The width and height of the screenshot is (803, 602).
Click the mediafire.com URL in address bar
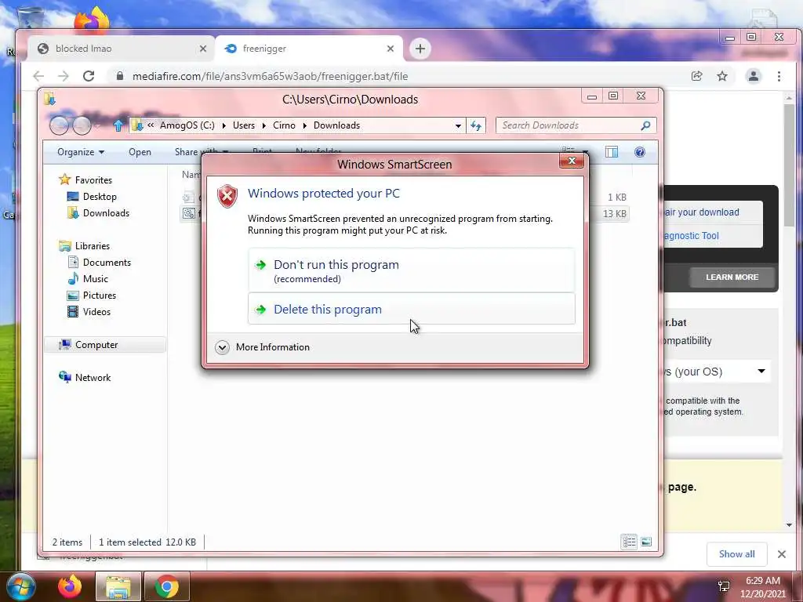coord(270,76)
